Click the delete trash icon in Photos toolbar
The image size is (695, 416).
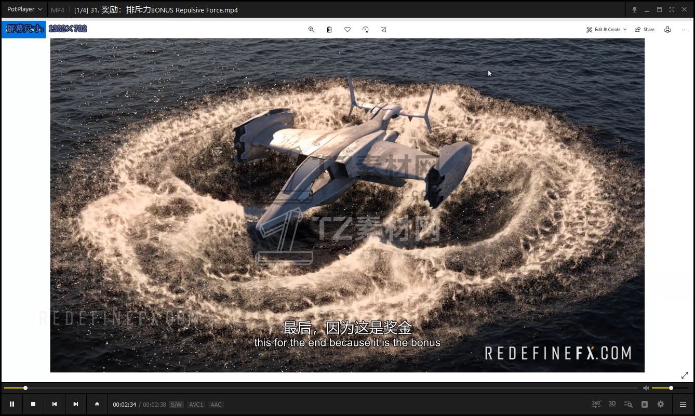click(x=329, y=30)
